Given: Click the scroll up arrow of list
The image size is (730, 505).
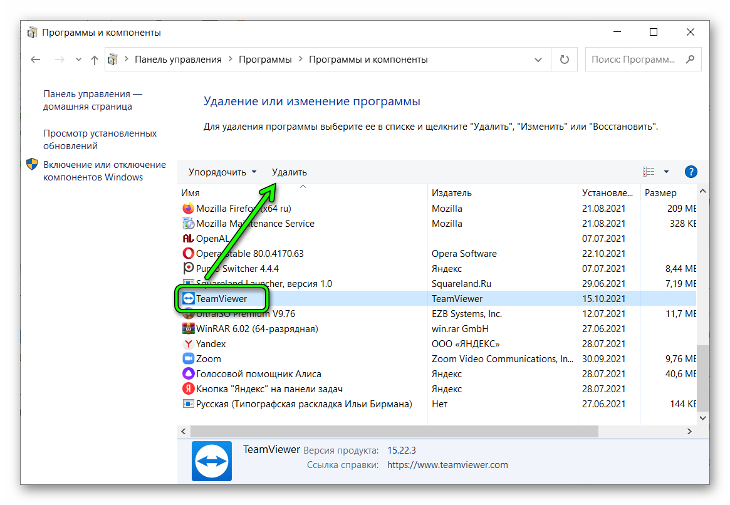Looking at the screenshot, I should pyautogui.click(x=702, y=191).
